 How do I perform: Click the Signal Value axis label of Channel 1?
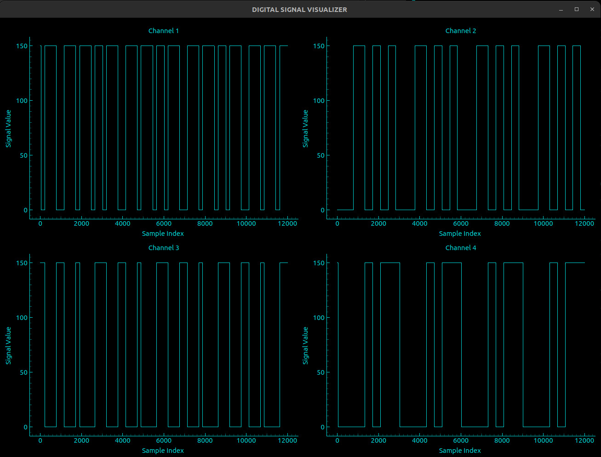[8, 128]
